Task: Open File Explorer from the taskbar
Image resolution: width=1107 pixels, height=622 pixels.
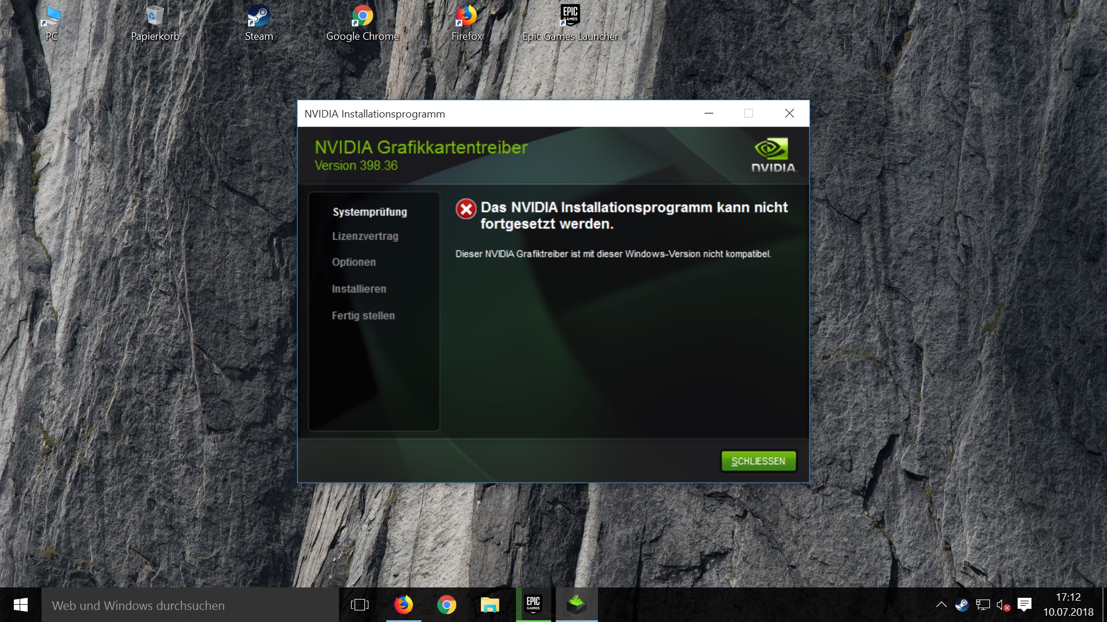Action: click(x=490, y=605)
